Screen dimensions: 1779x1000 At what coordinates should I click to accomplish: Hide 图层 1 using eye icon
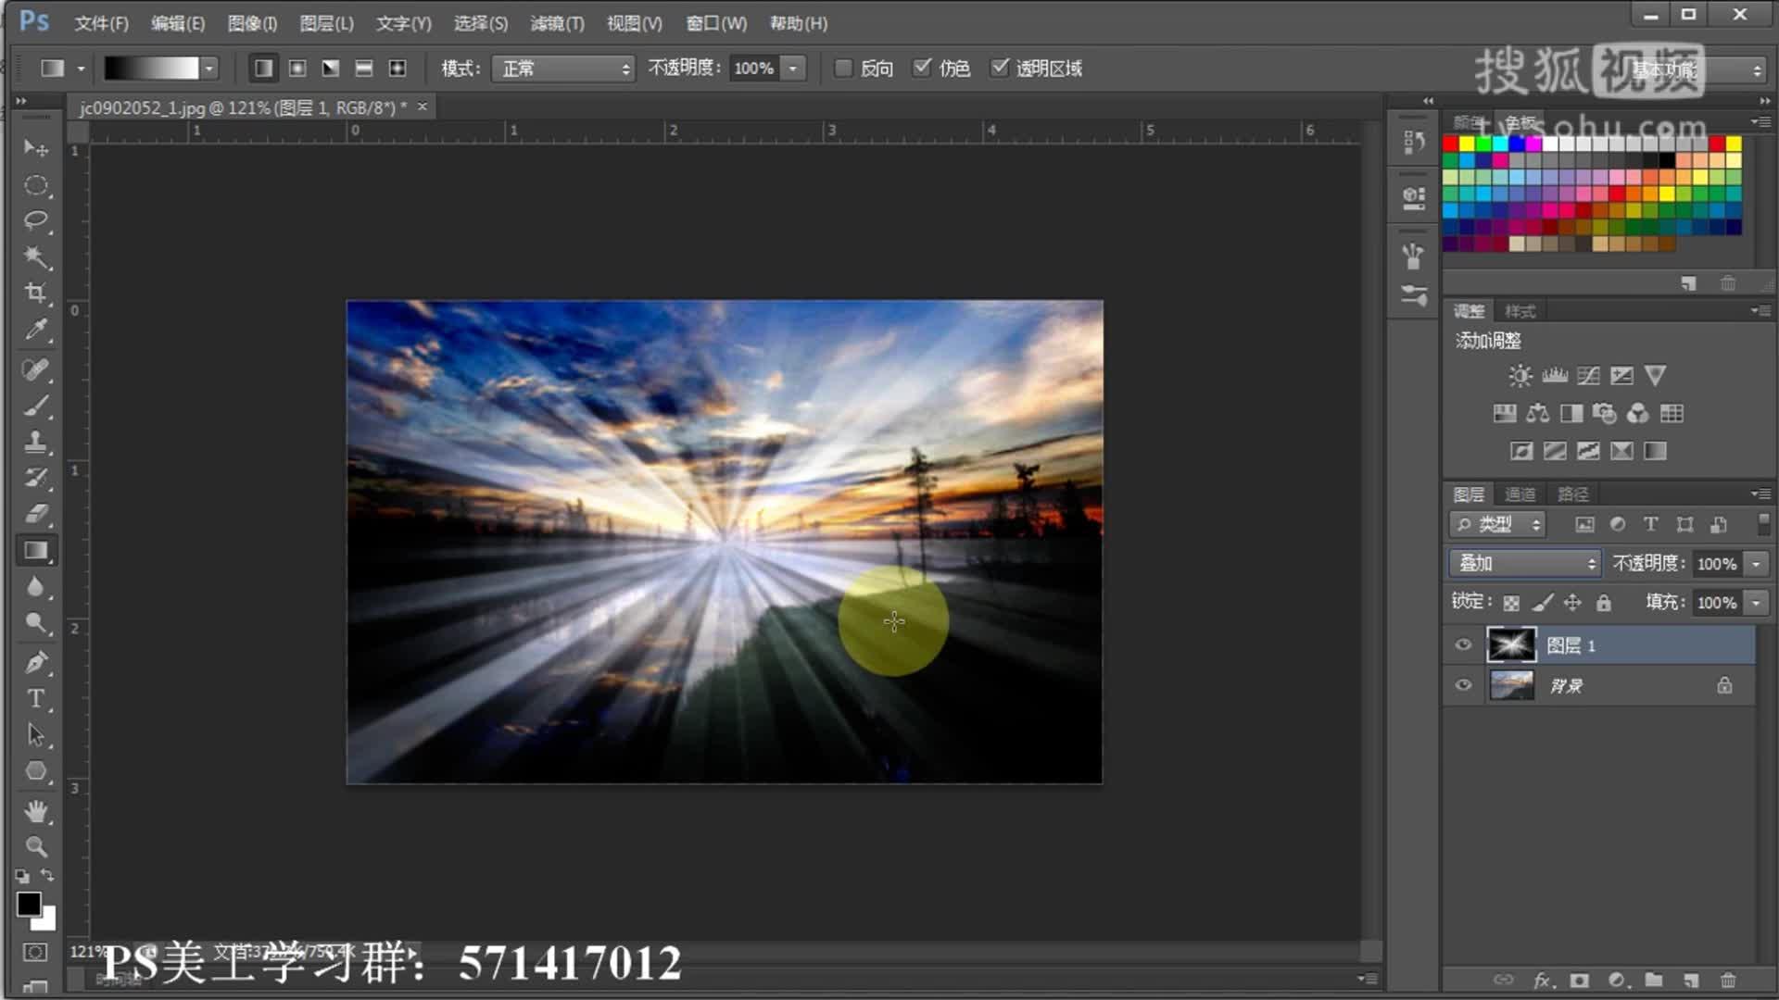click(x=1463, y=645)
